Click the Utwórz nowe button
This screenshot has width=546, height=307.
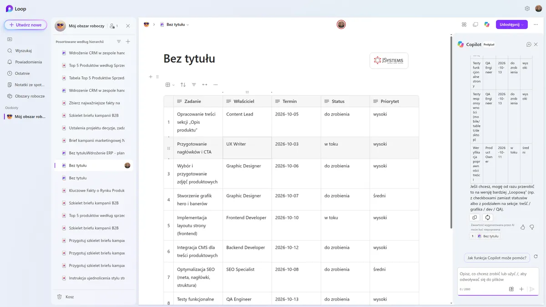click(25, 25)
